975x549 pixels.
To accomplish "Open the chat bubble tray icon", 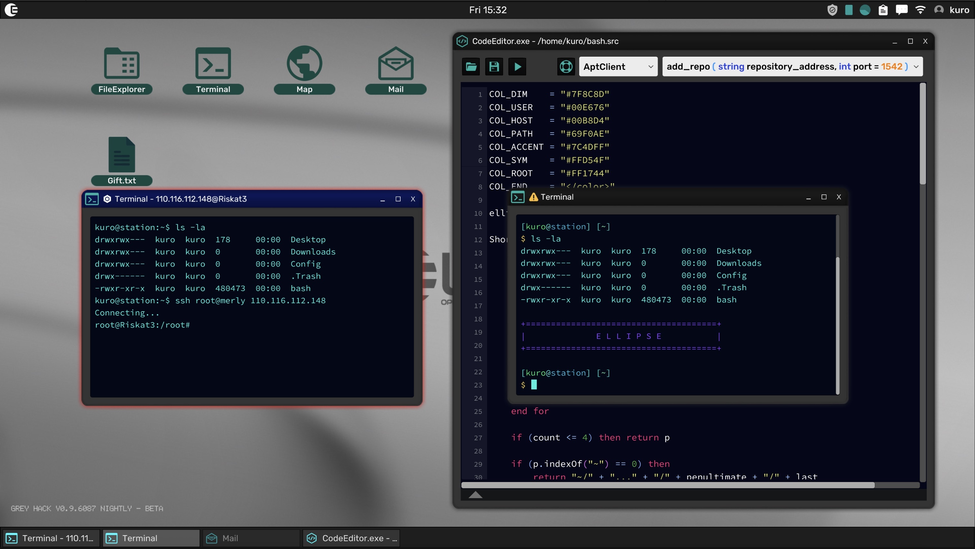I will [x=902, y=10].
